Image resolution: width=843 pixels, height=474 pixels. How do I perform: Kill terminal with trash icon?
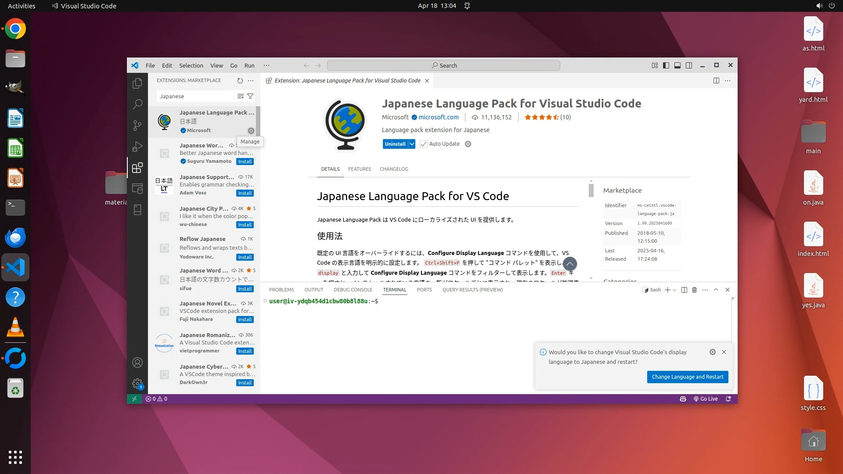(694, 290)
